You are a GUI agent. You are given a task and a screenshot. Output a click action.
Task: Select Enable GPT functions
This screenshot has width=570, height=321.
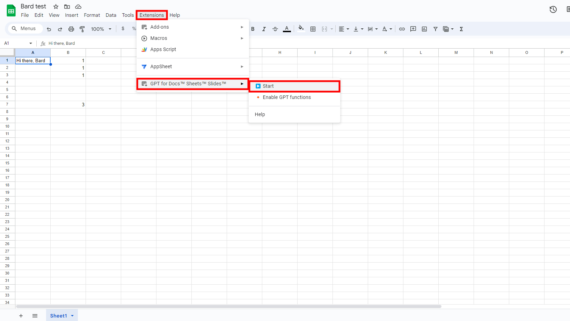pyautogui.click(x=294, y=97)
